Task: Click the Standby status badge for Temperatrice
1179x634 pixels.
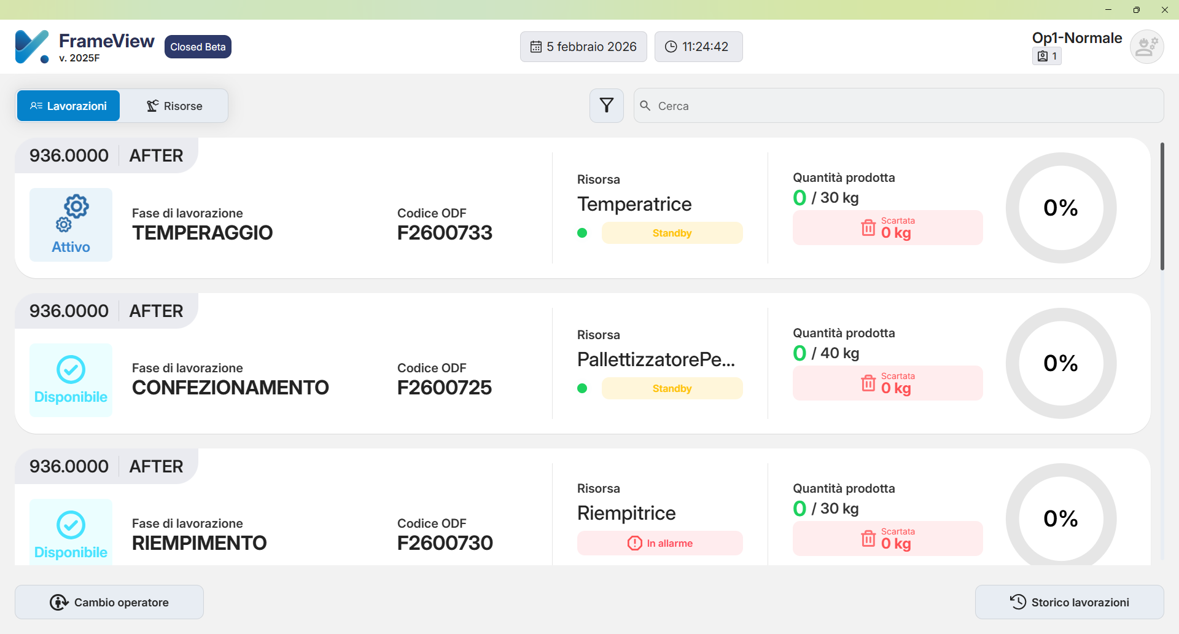Action: coord(672,233)
